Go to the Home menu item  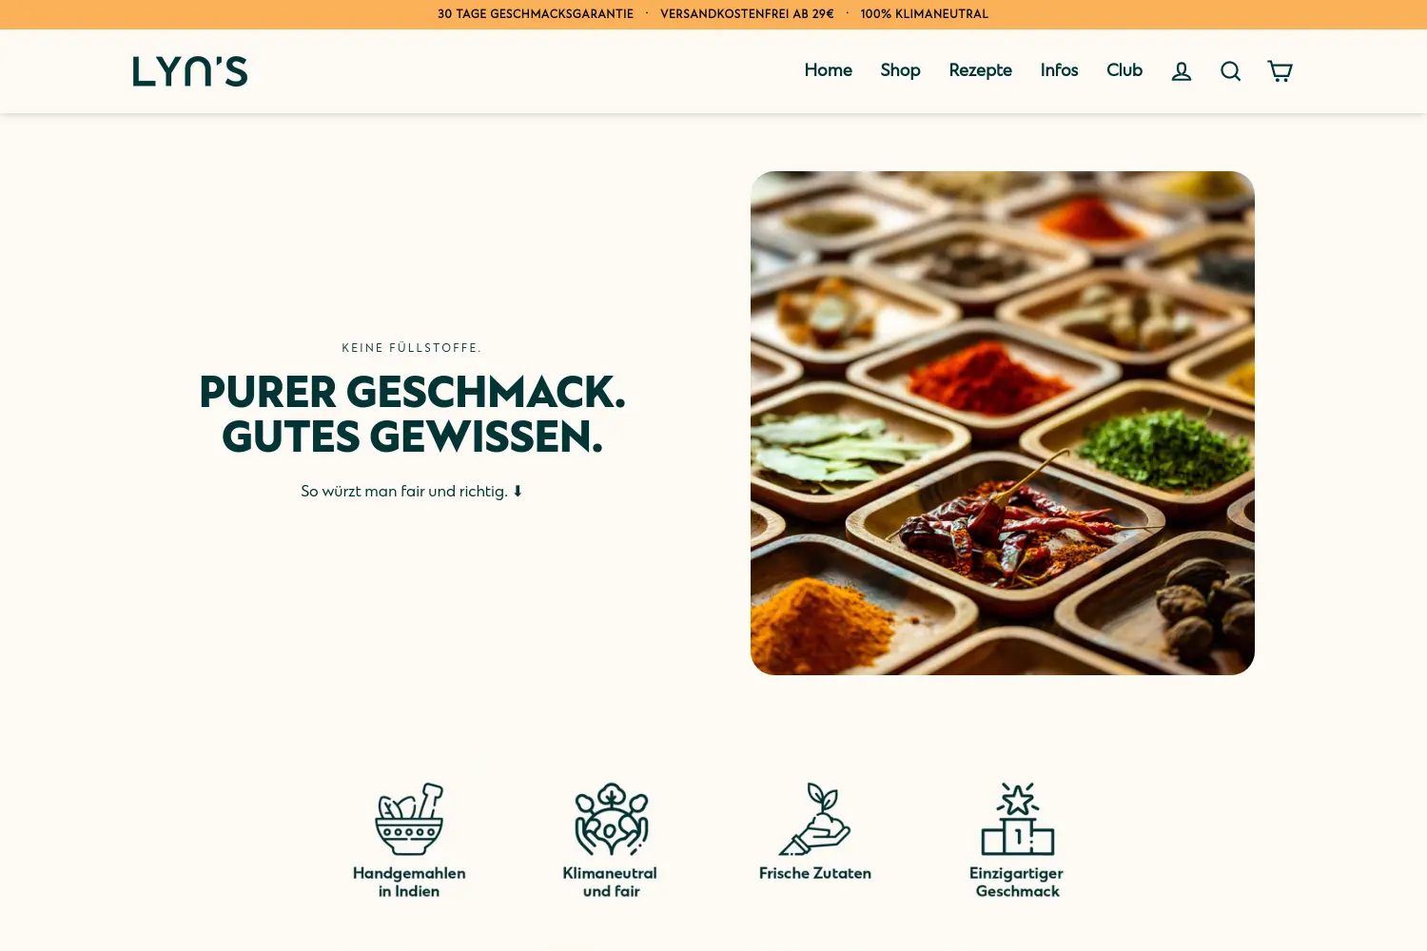(829, 70)
